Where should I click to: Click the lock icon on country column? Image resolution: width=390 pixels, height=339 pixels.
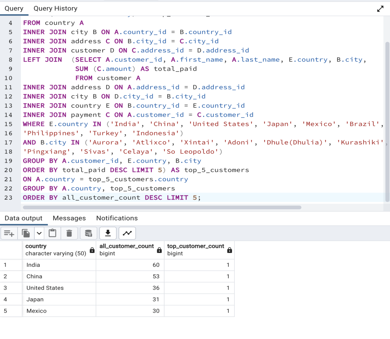92,250
